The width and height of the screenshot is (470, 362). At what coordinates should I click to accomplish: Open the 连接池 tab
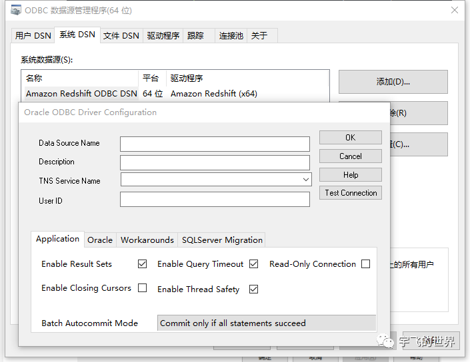point(231,36)
